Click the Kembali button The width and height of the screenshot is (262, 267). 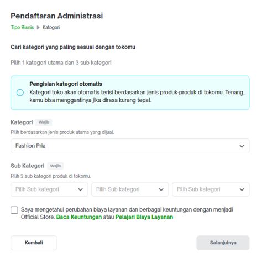coord(34,243)
